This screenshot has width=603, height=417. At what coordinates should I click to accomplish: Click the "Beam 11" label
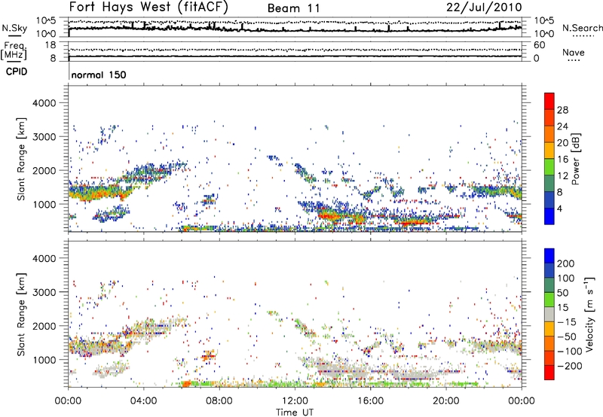[294, 8]
